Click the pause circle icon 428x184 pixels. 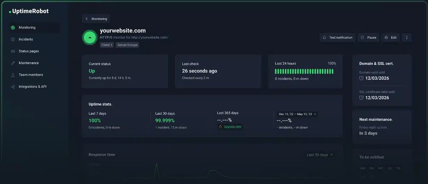362,37
